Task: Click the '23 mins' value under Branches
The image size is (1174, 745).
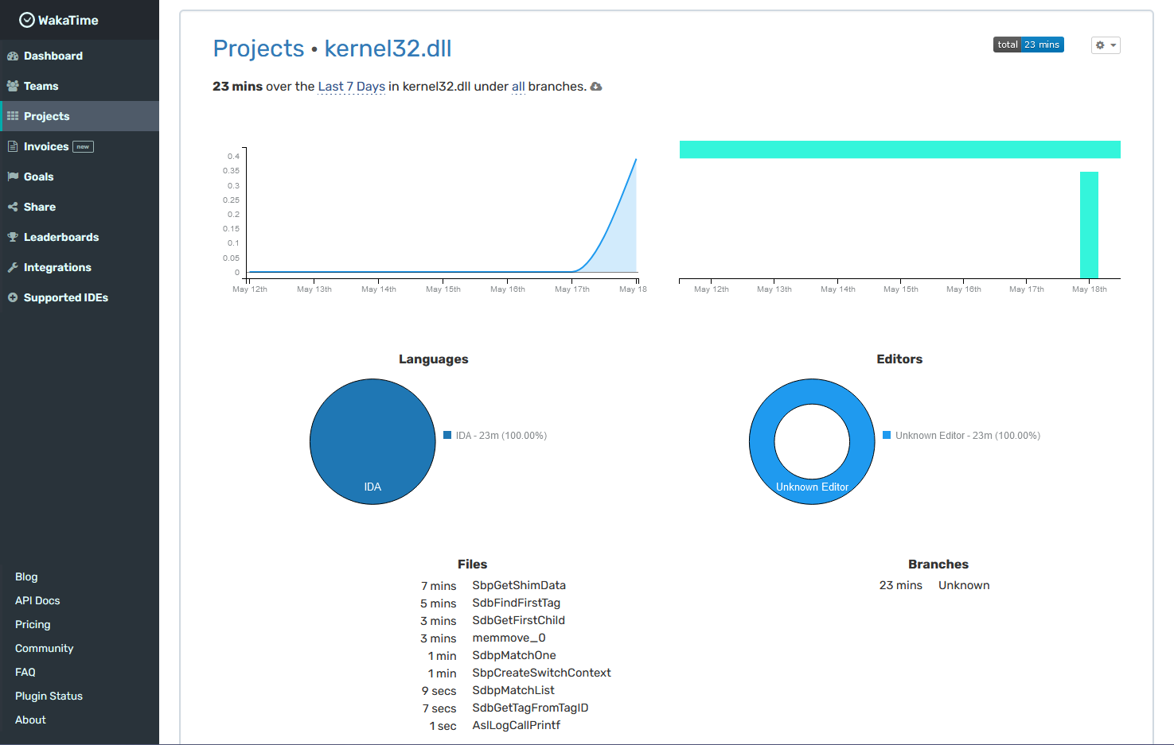Action: tap(901, 585)
